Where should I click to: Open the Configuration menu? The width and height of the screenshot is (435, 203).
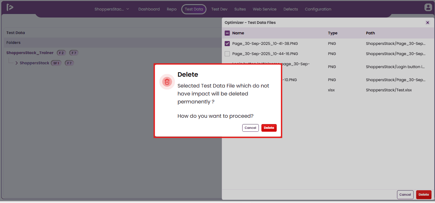pyautogui.click(x=318, y=9)
